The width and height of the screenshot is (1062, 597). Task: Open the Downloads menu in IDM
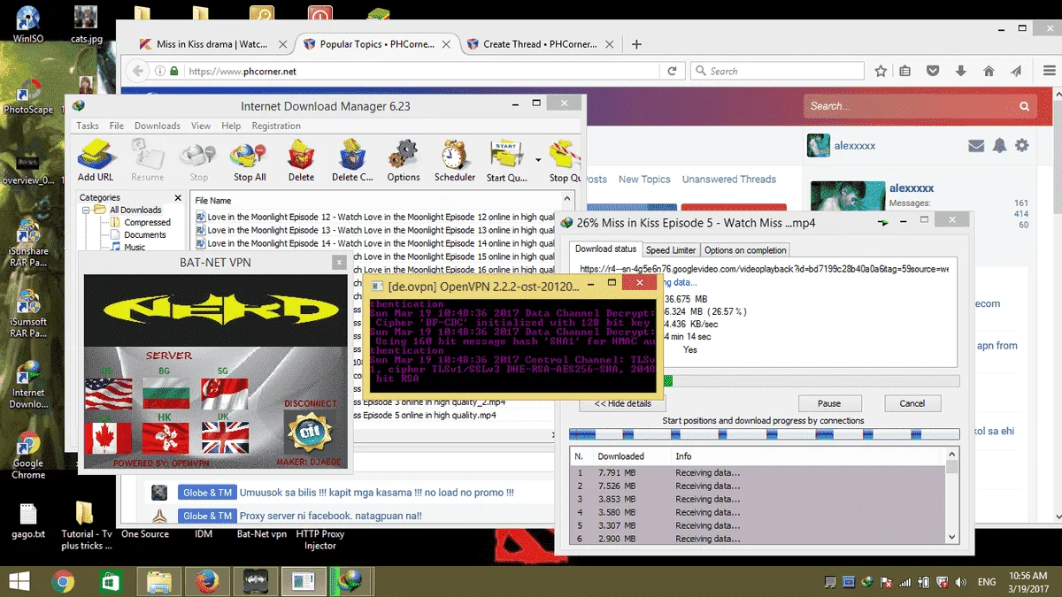point(158,126)
